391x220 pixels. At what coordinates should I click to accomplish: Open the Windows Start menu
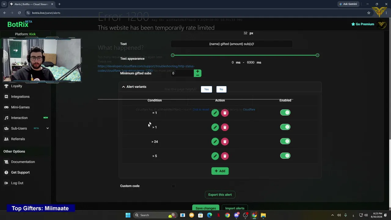click(x=128, y=215)
